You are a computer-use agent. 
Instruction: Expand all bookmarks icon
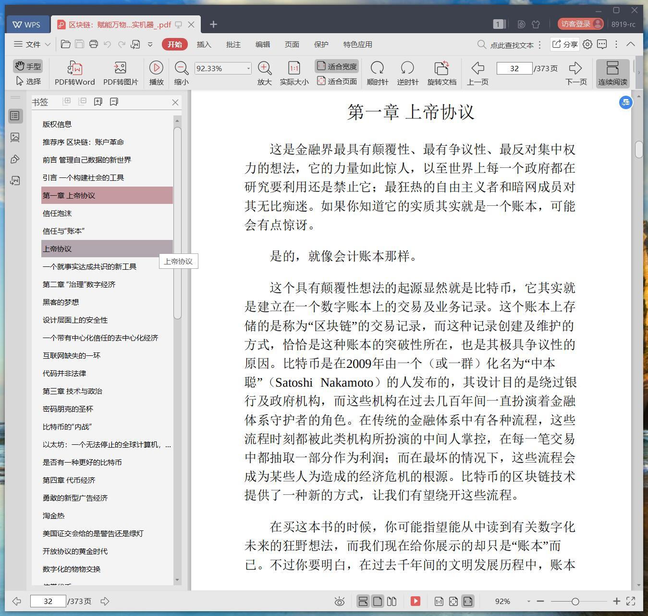[x=67, y=101]
